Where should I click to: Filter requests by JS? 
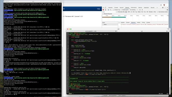coord(131,12)
